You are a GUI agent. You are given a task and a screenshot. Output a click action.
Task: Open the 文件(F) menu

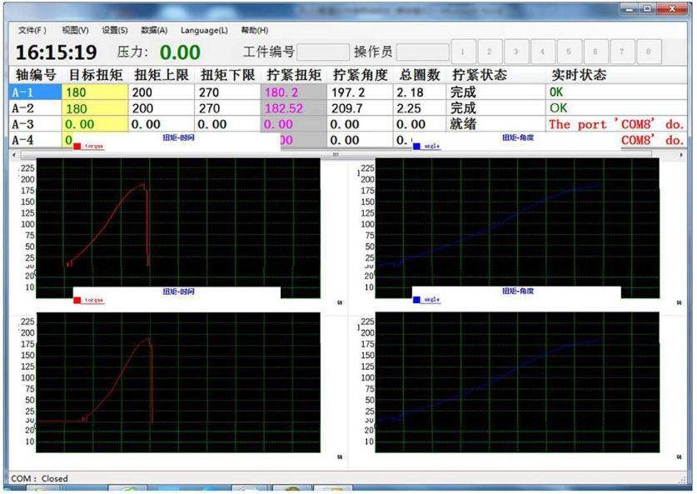coord(32,30)
